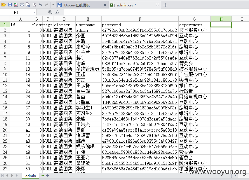
Task: Click password hash starting with e52d233fc4e4
Action: [140, 147]
